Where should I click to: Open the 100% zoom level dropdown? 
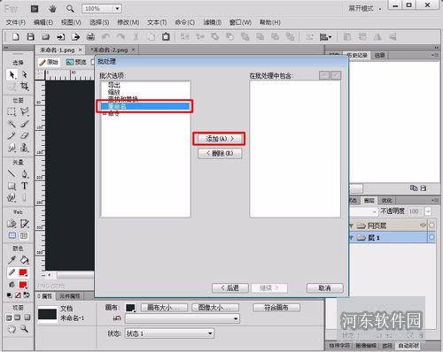(x=117, y=9)
